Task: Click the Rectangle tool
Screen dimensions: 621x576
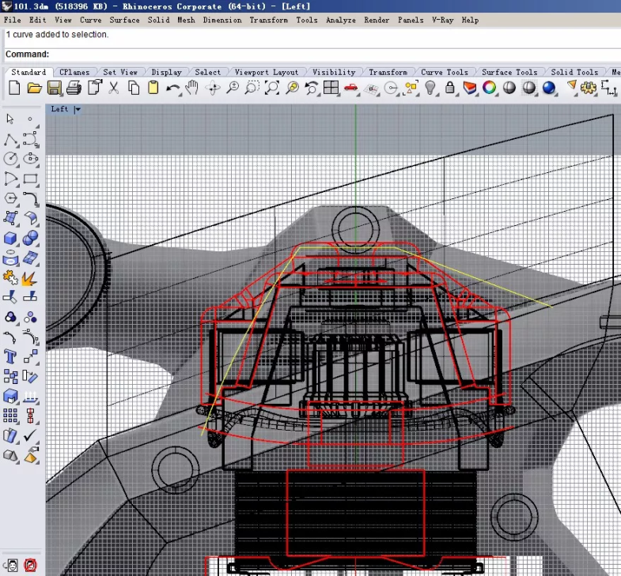Action: click(31, 179)
